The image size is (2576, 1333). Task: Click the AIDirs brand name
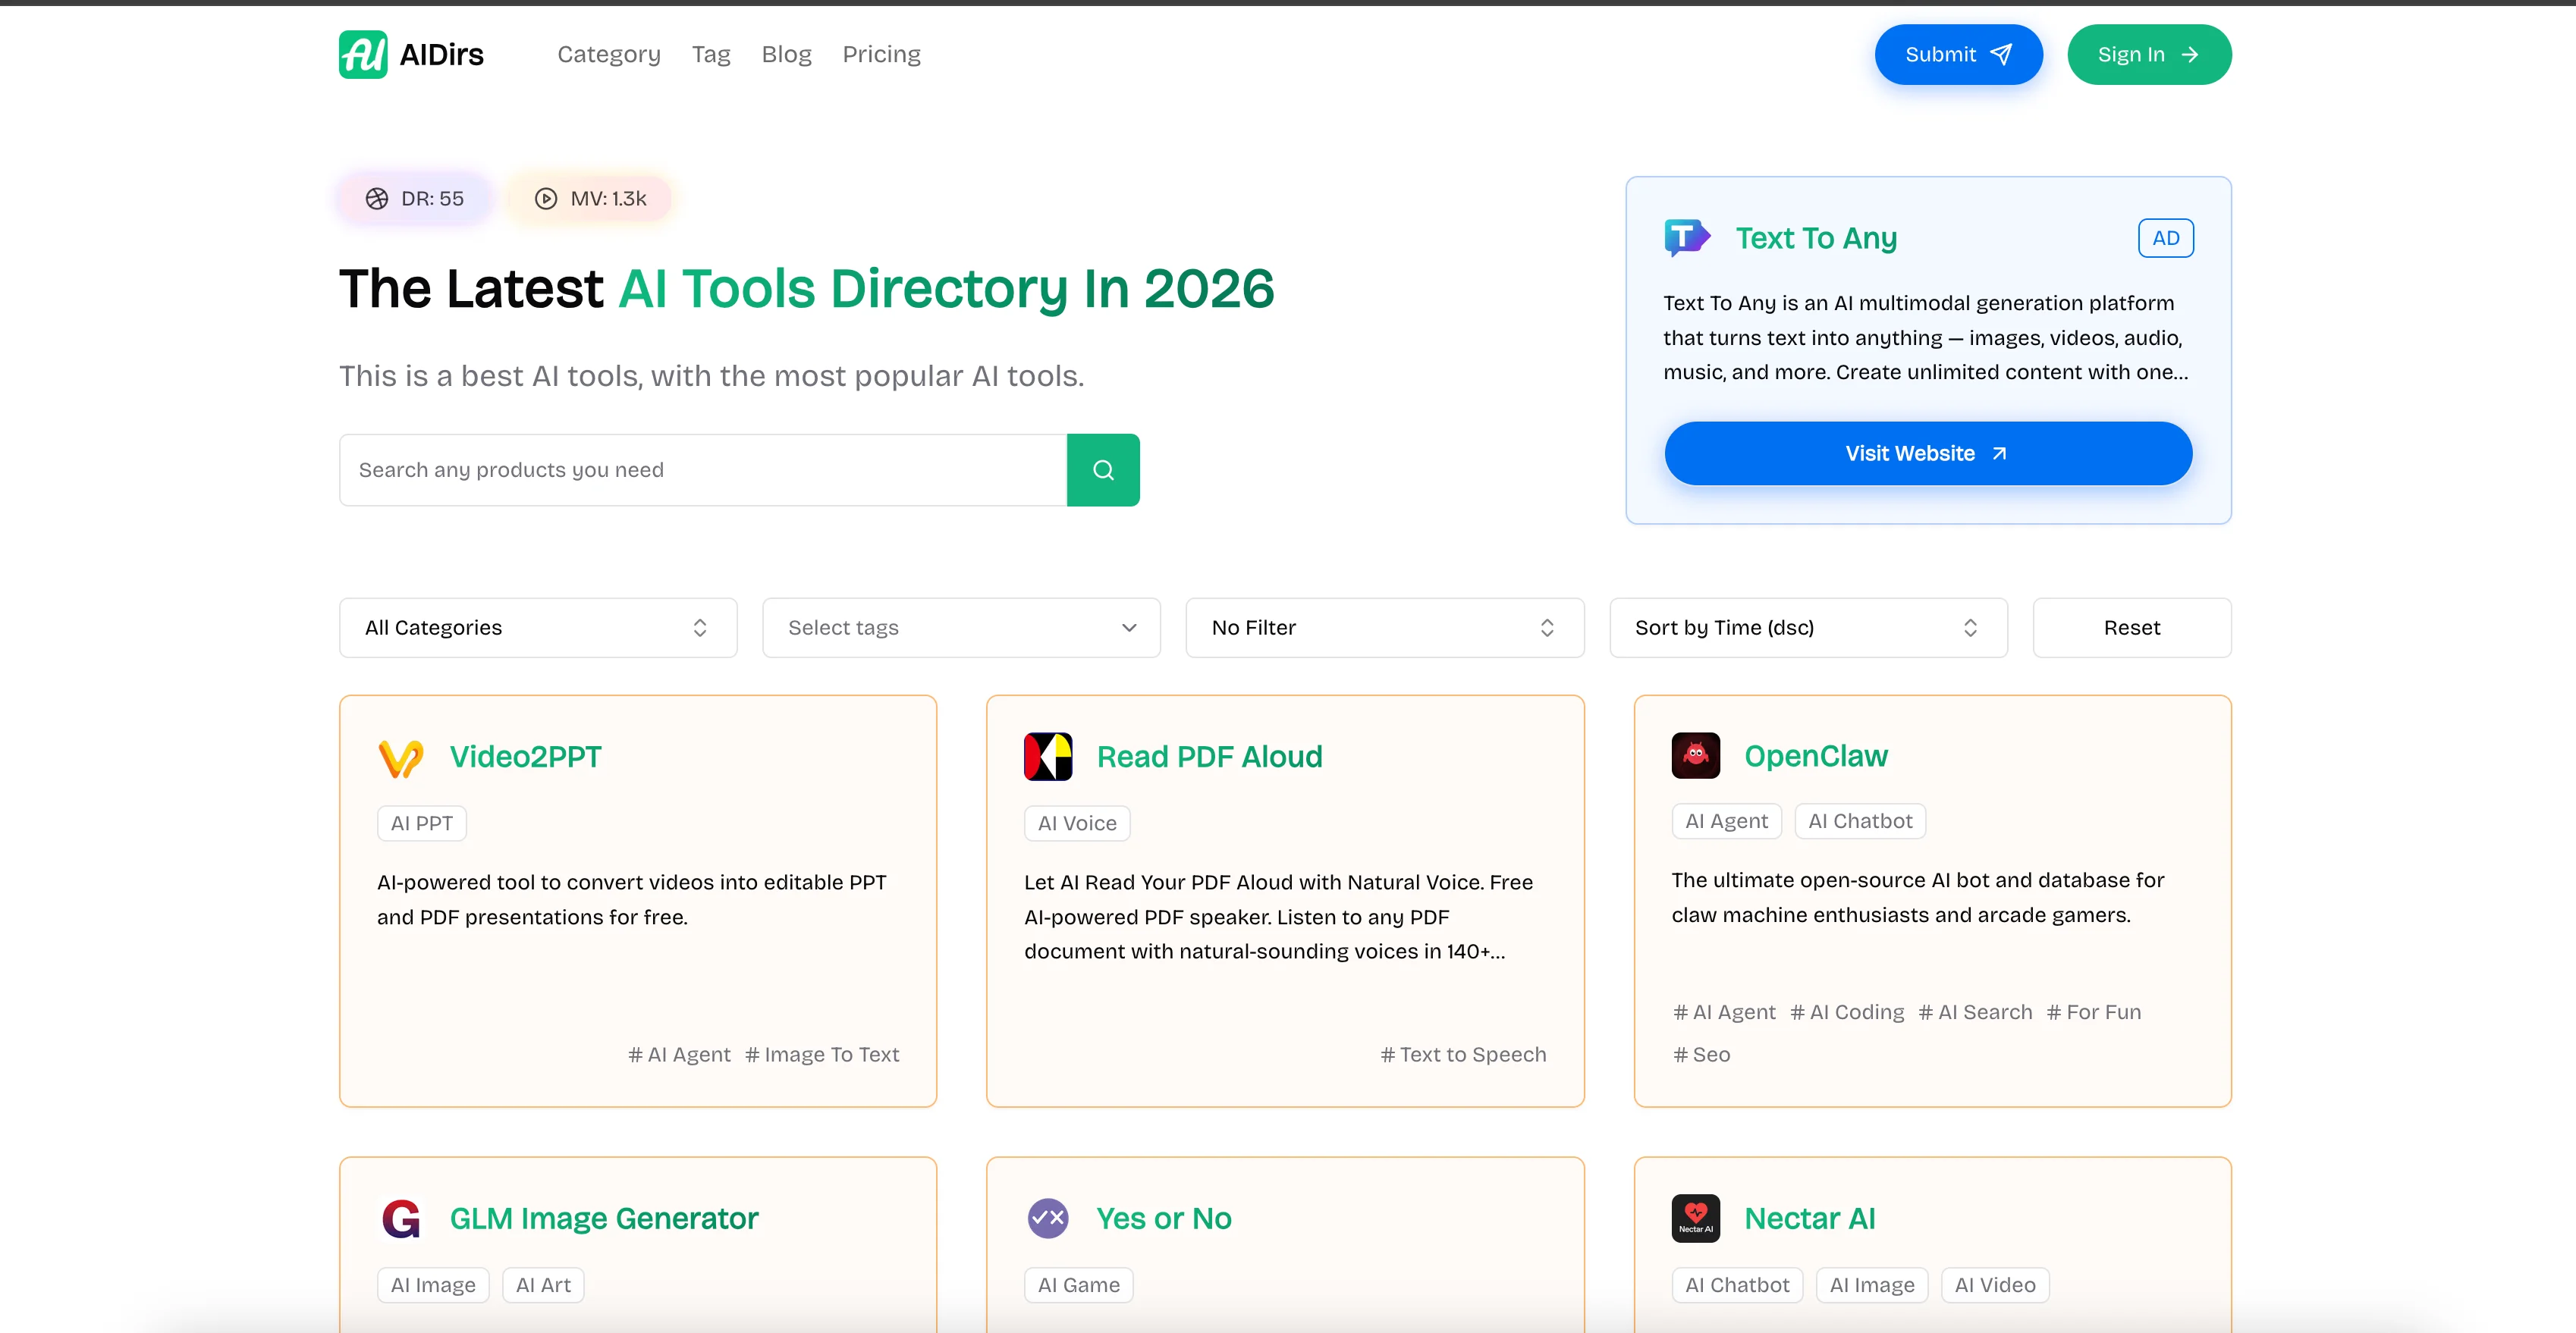tap(442, 54)
